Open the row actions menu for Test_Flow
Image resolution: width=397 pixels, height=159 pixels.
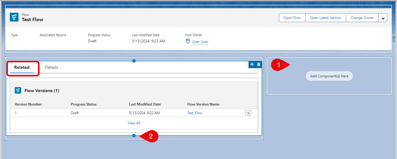(x=248, y=113)
